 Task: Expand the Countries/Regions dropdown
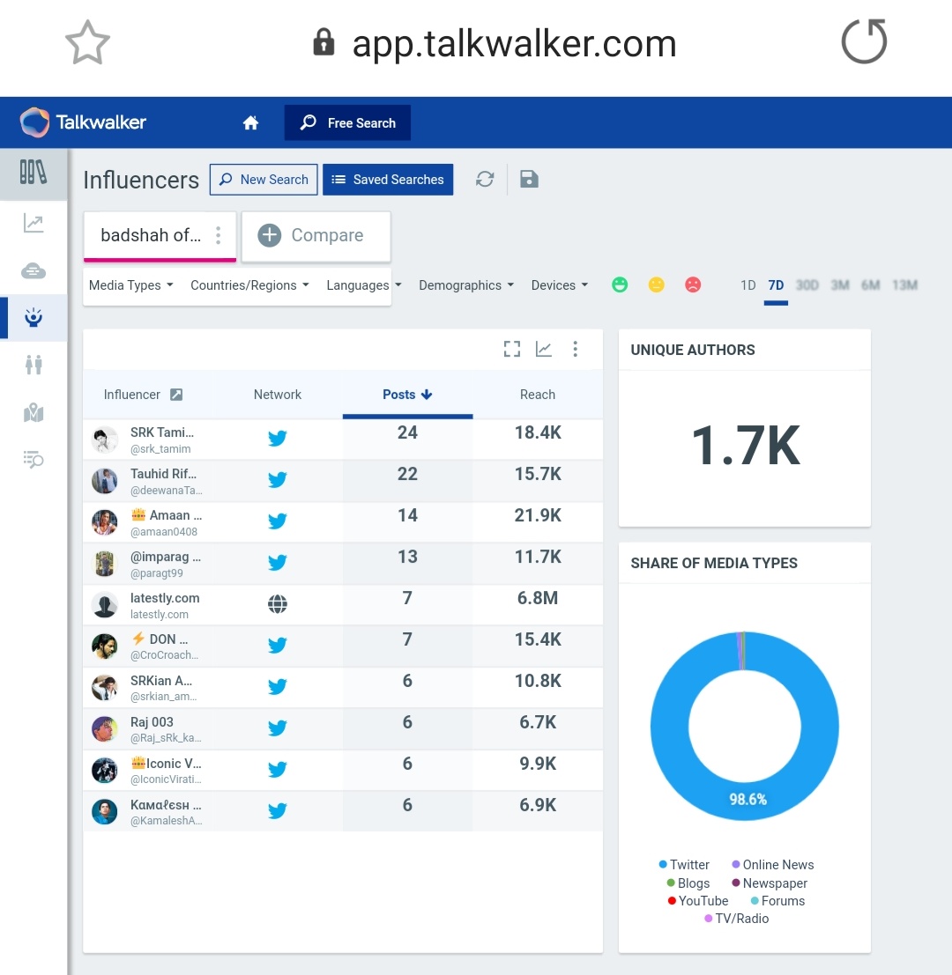249,284
